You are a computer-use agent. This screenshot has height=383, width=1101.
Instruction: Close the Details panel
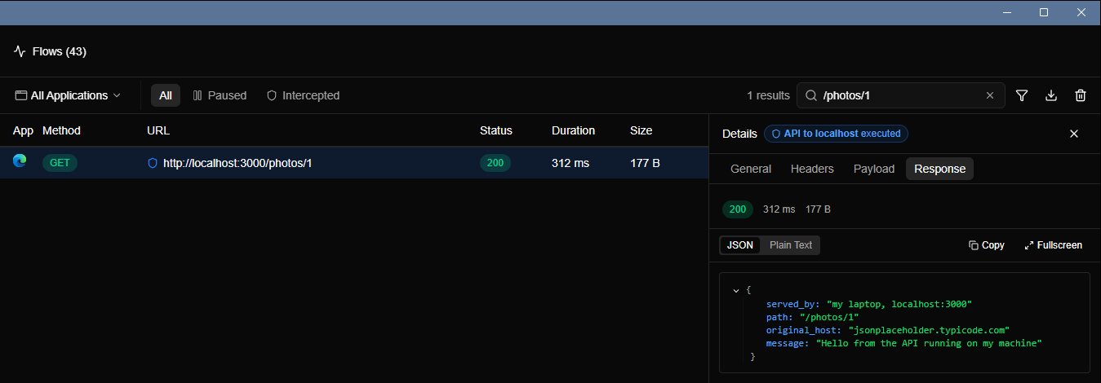tap(1074, 134)
